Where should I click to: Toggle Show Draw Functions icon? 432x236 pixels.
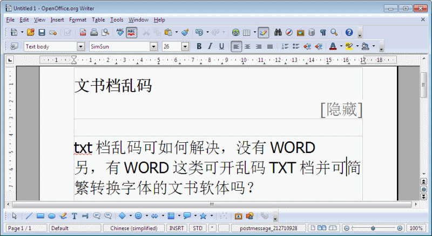(x=264, y=32)
